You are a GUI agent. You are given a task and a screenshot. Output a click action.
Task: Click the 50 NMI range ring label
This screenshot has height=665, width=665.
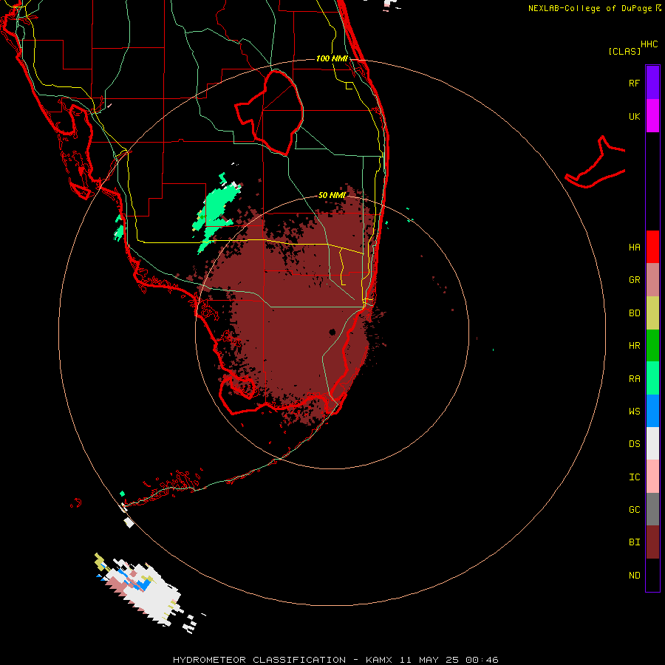[332, 195]
